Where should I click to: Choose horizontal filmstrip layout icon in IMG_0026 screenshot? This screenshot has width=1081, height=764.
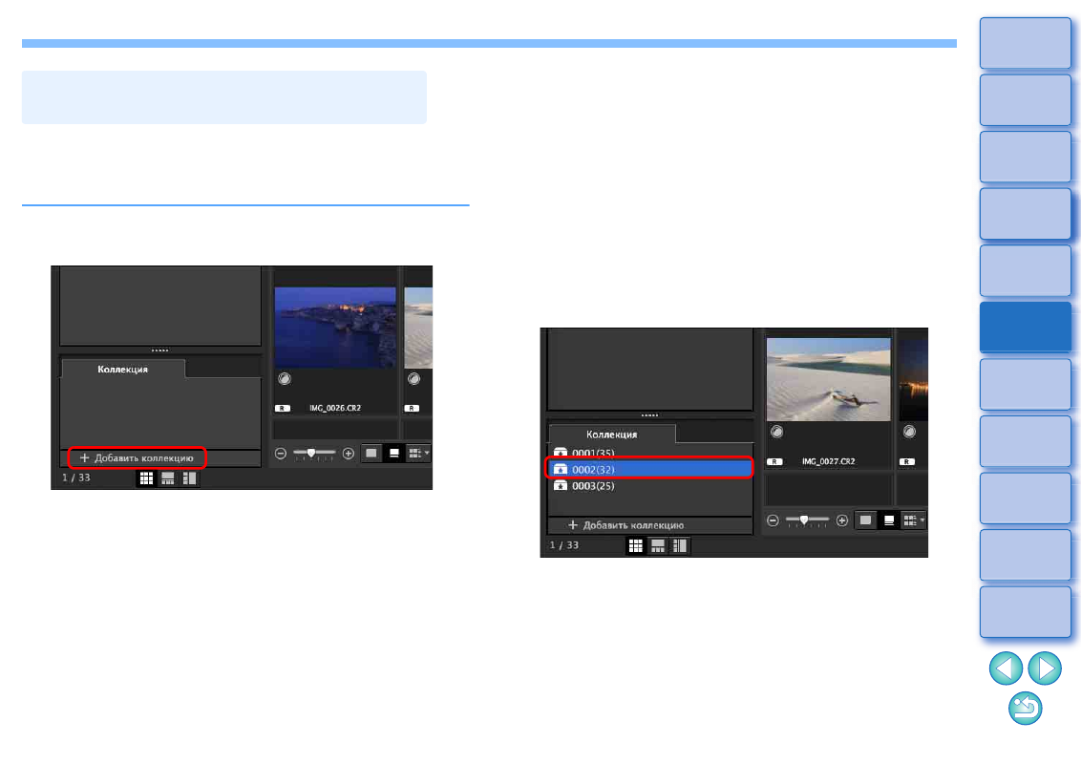click(167, 477)
